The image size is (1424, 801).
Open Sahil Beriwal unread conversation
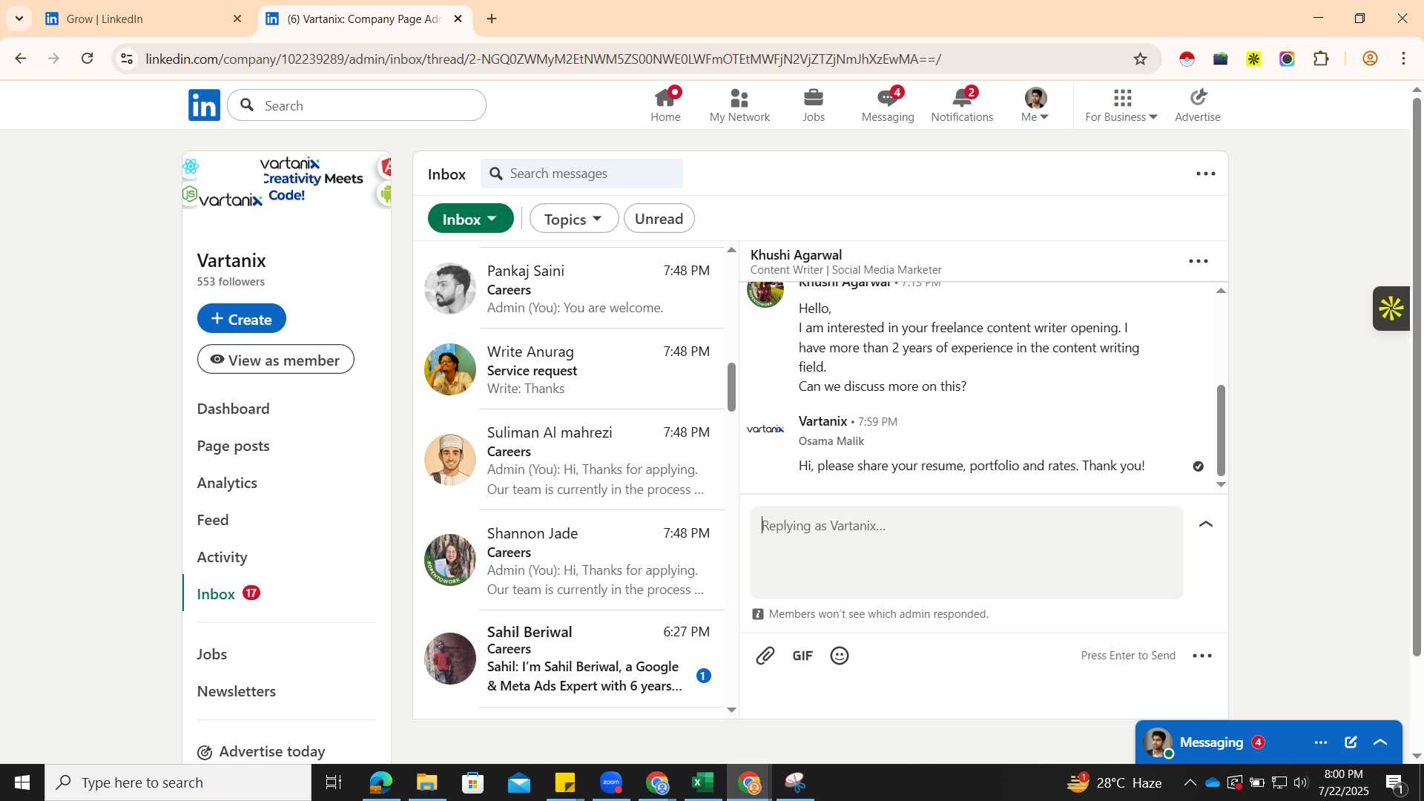[570, 659]
